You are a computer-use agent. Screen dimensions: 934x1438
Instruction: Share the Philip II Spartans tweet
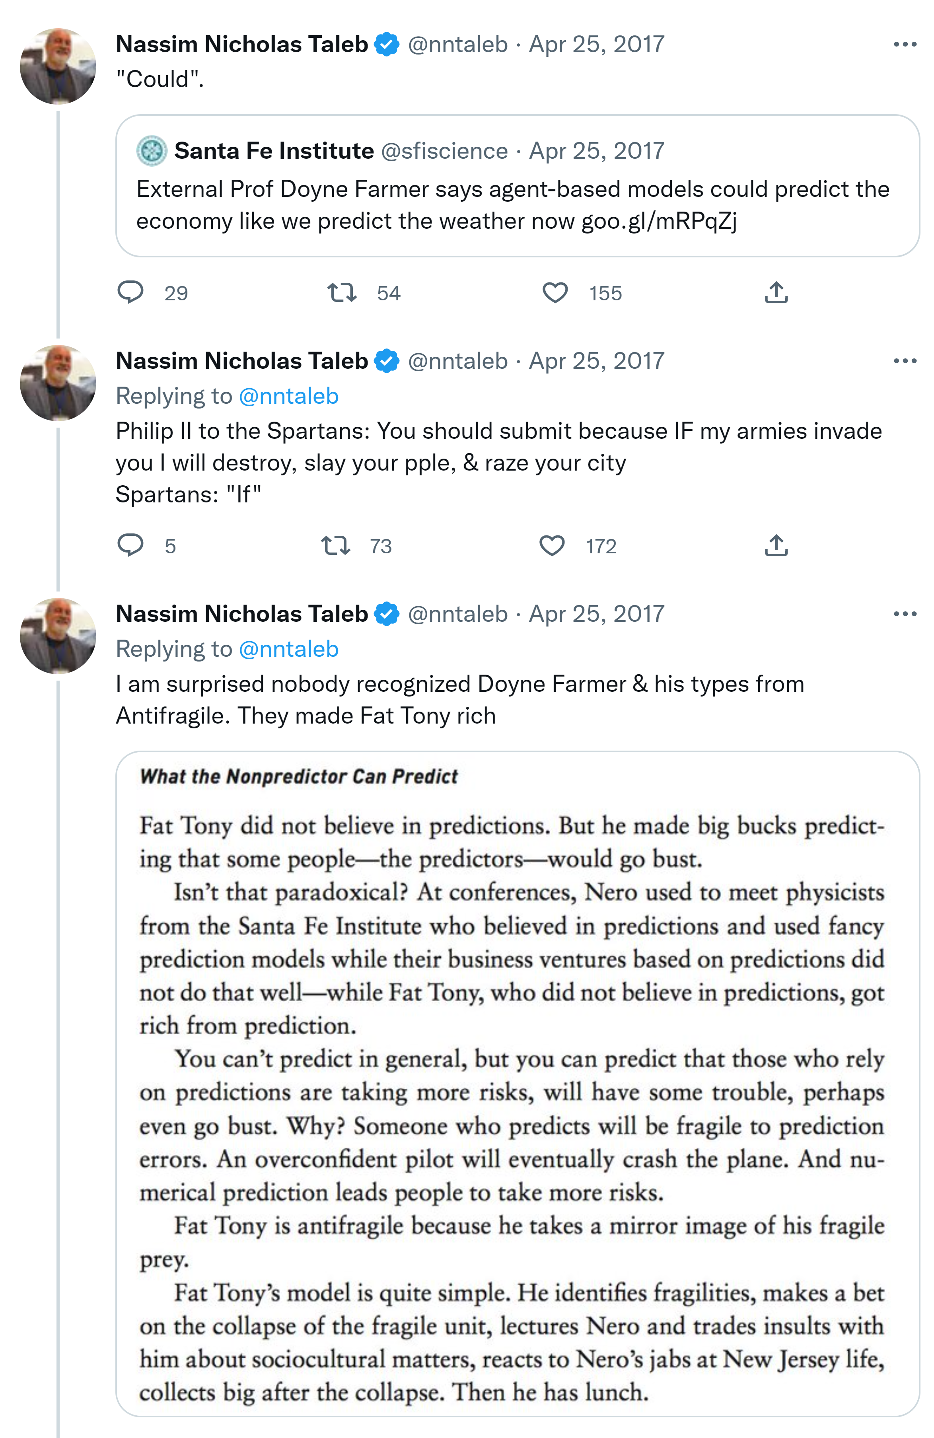(776, 545)
